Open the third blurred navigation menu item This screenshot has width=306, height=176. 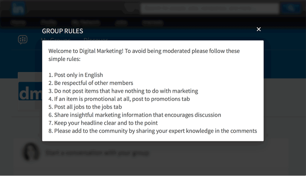85,23
